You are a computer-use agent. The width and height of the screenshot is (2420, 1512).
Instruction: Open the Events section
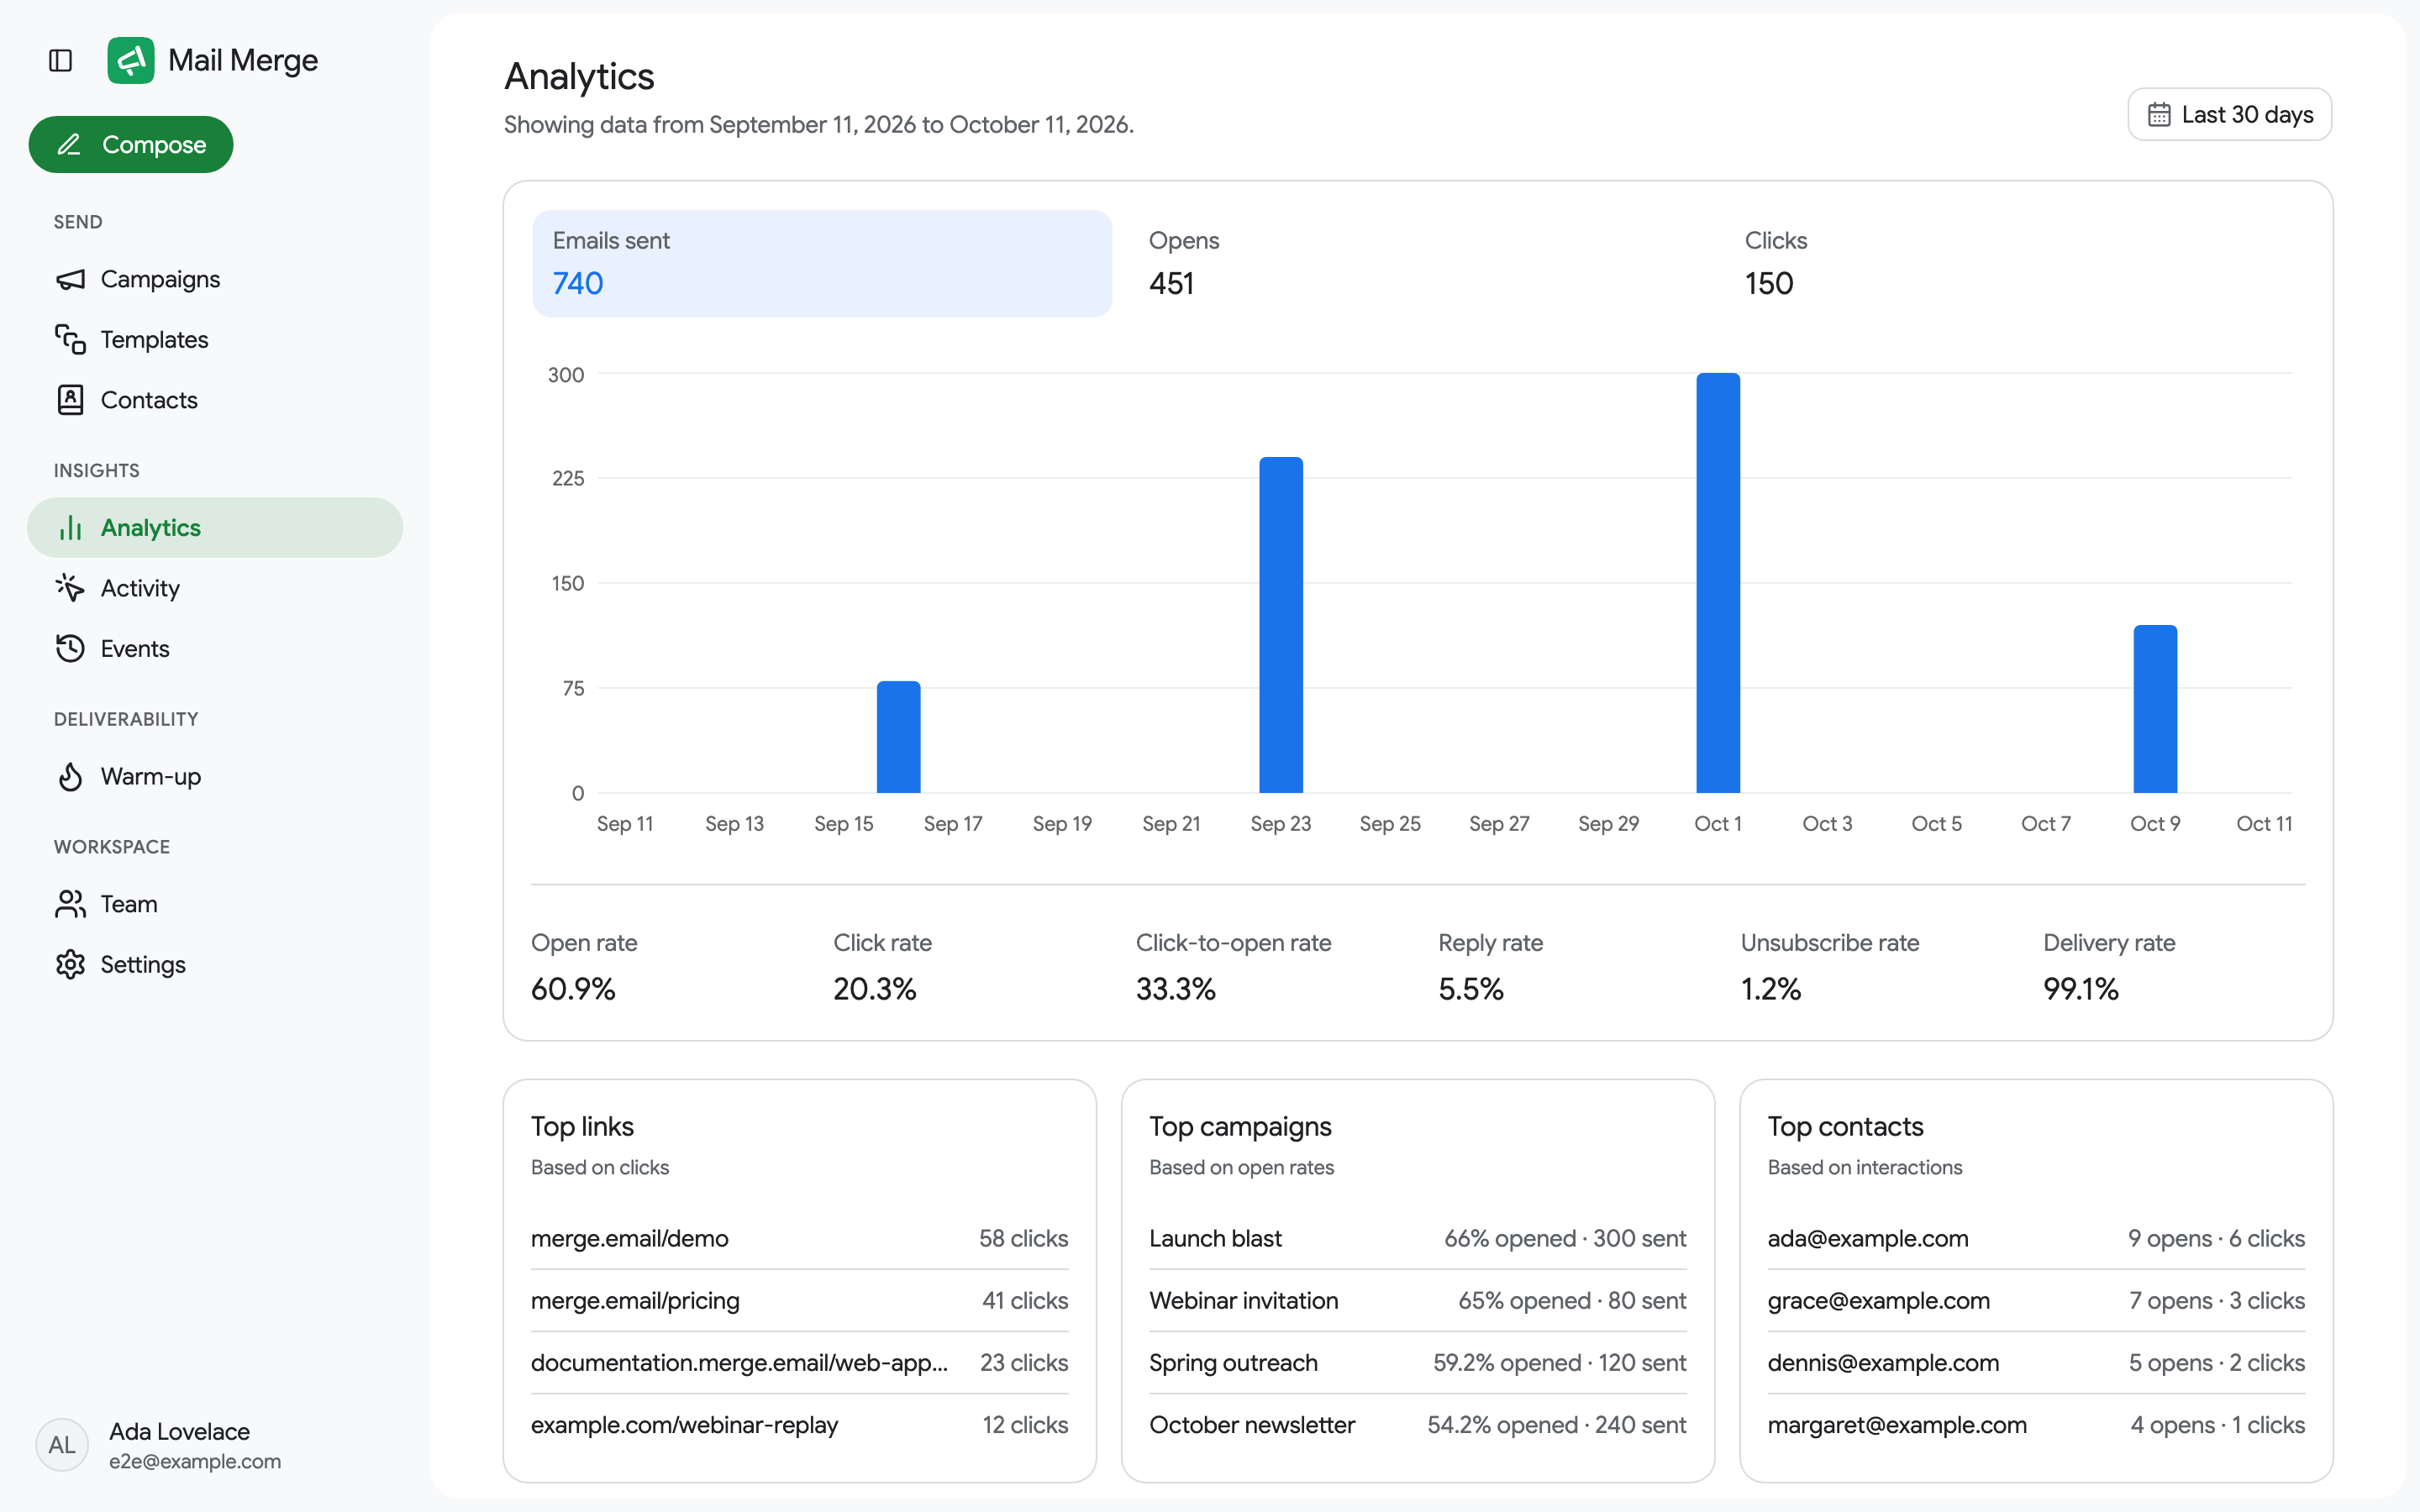(215, 649)
